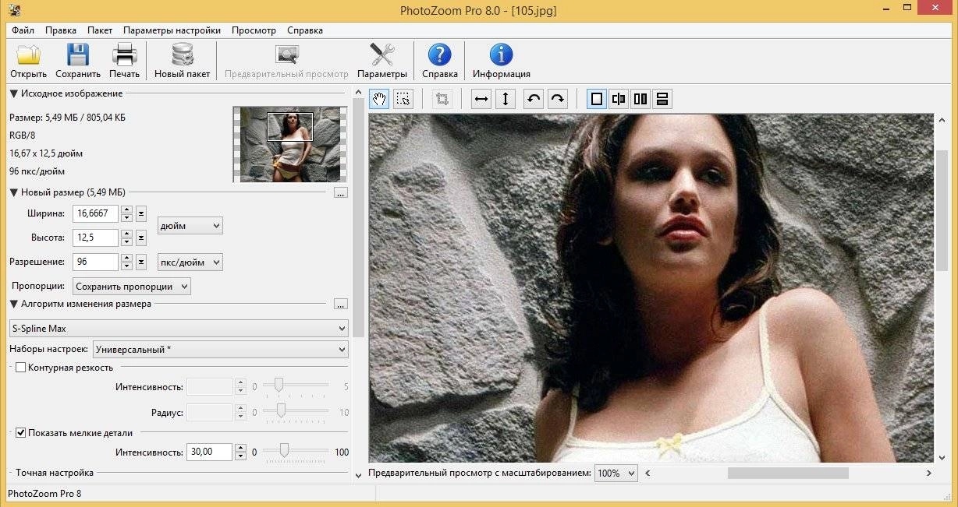
Task: Increase Ширина with spinner up arrow
Action: (126, 209)
